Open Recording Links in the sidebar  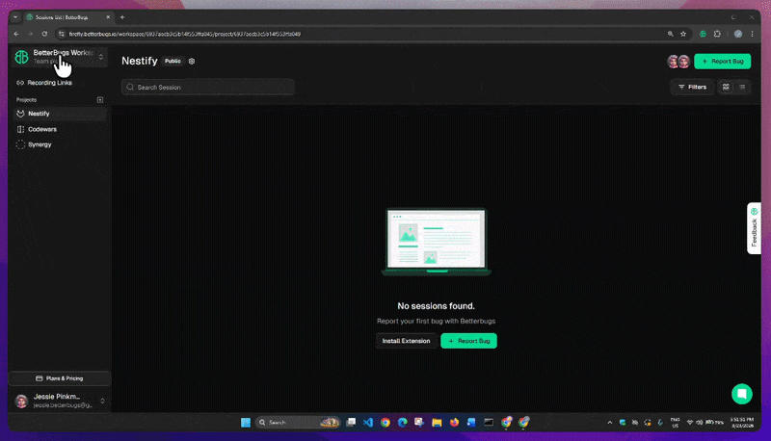[44, 83]
